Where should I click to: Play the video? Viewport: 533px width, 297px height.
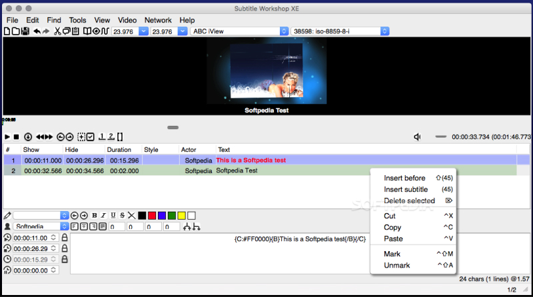point(7,137)
